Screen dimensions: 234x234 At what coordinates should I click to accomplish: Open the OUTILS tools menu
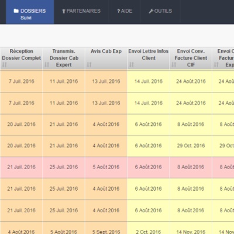pyautogui.click(x=160, y=11)
